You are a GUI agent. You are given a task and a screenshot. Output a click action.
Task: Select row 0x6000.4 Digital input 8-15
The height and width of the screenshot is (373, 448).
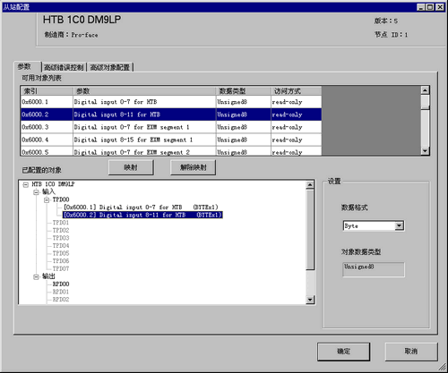(171, 140)
